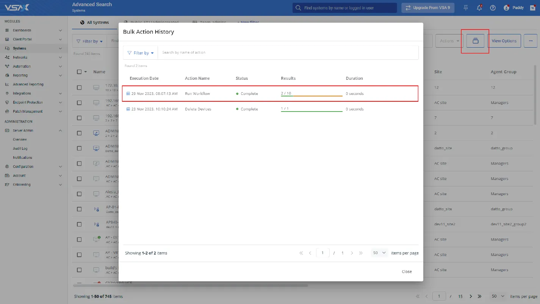The width and height of the screenshot is (540, 304).
Task: Close the Bulk Action History dialog
Action: (x=407, y=271)
